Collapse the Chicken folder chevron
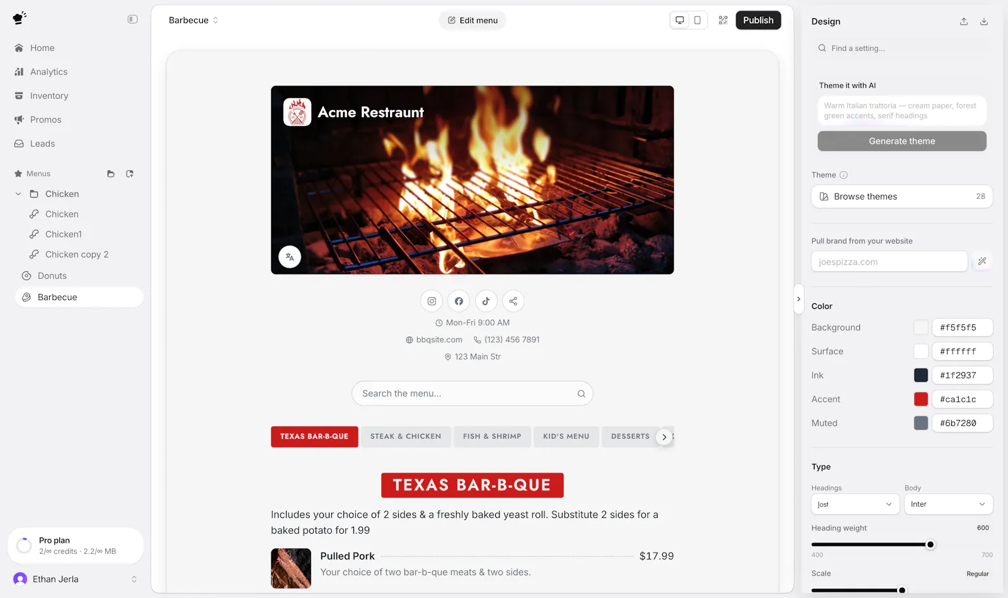Viewport: 1008px width, 598px height. 18,194
